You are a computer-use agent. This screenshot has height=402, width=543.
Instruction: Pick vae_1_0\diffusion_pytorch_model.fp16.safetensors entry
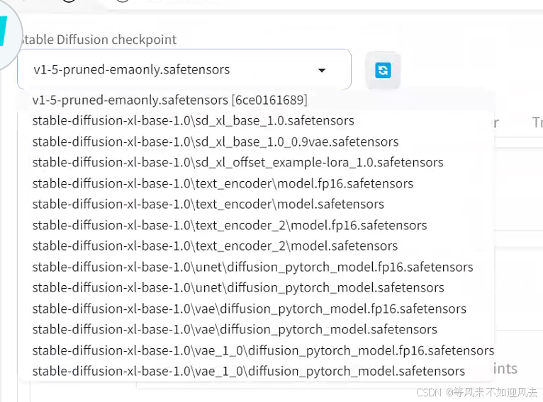click(257, 350)
